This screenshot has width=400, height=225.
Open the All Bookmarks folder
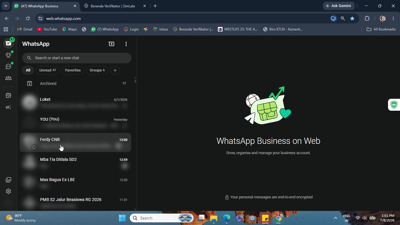[x=381, y=29]
